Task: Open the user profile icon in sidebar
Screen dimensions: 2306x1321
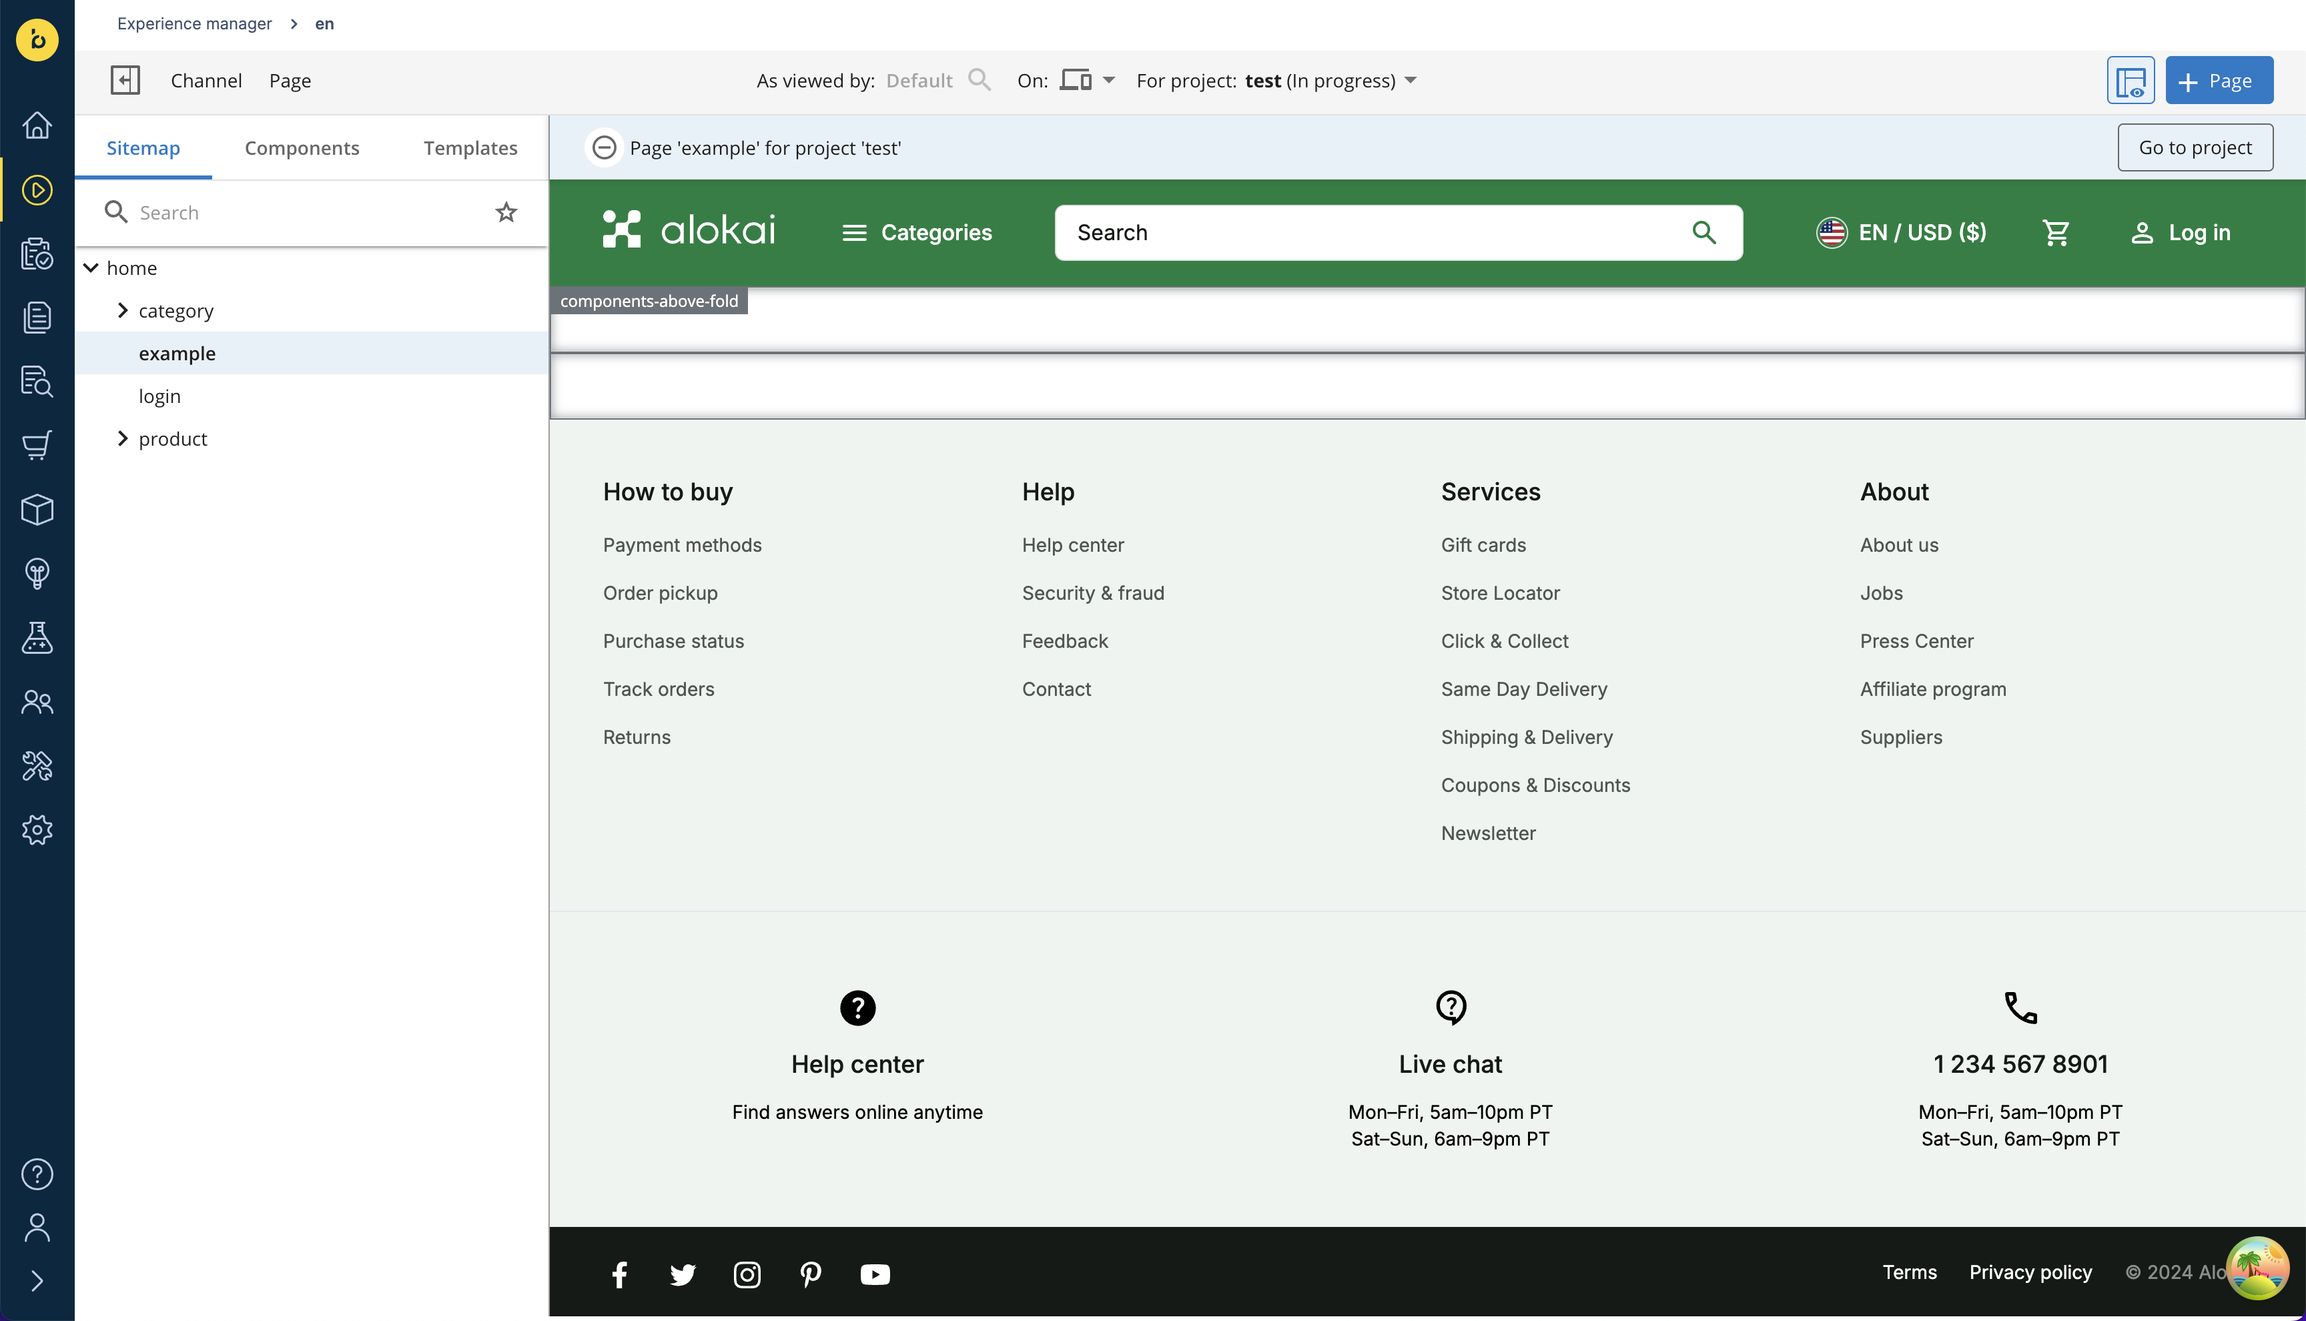Action: click(37, 1228)
